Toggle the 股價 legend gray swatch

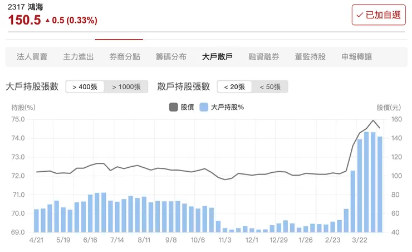pyautogui.click(x=173, y=107)
